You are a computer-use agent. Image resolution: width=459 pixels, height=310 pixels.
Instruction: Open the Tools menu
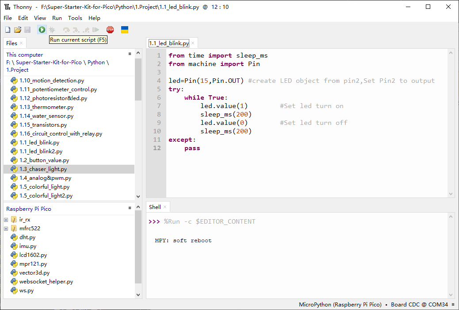[x=75, y=18]
